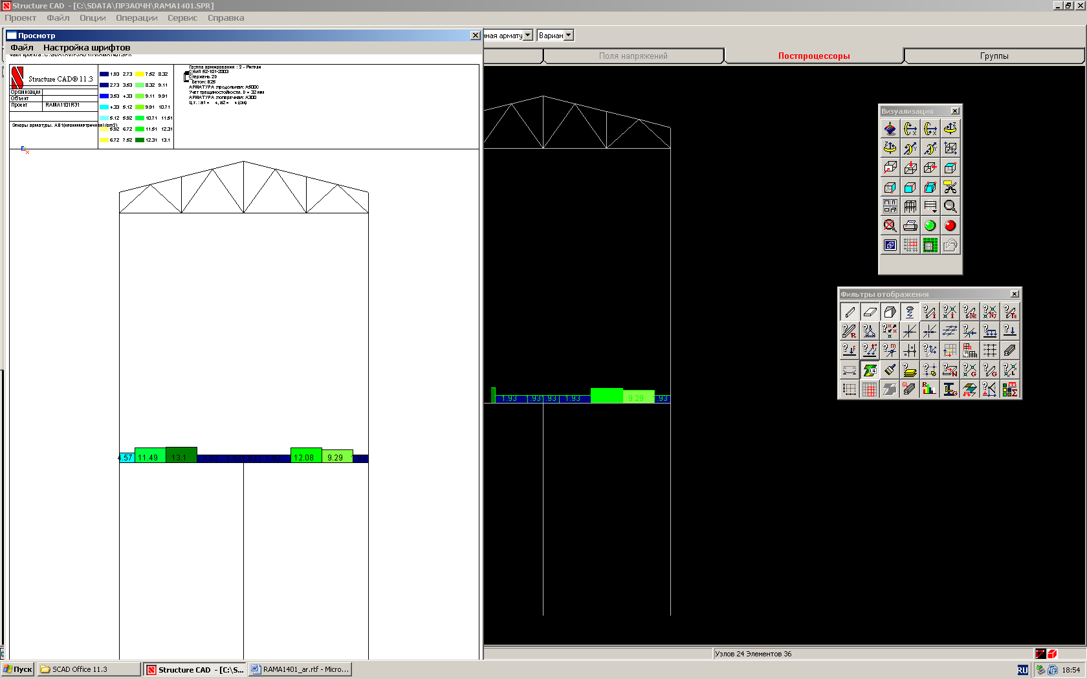Toggle bar elements display filter
This screenshot has width=1087, height=679.
coord(850,312)
